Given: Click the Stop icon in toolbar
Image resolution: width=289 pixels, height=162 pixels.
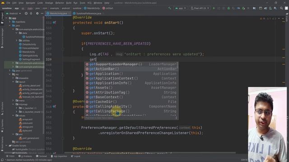Looking at the screenshot, I should click(x=248, y=8).
